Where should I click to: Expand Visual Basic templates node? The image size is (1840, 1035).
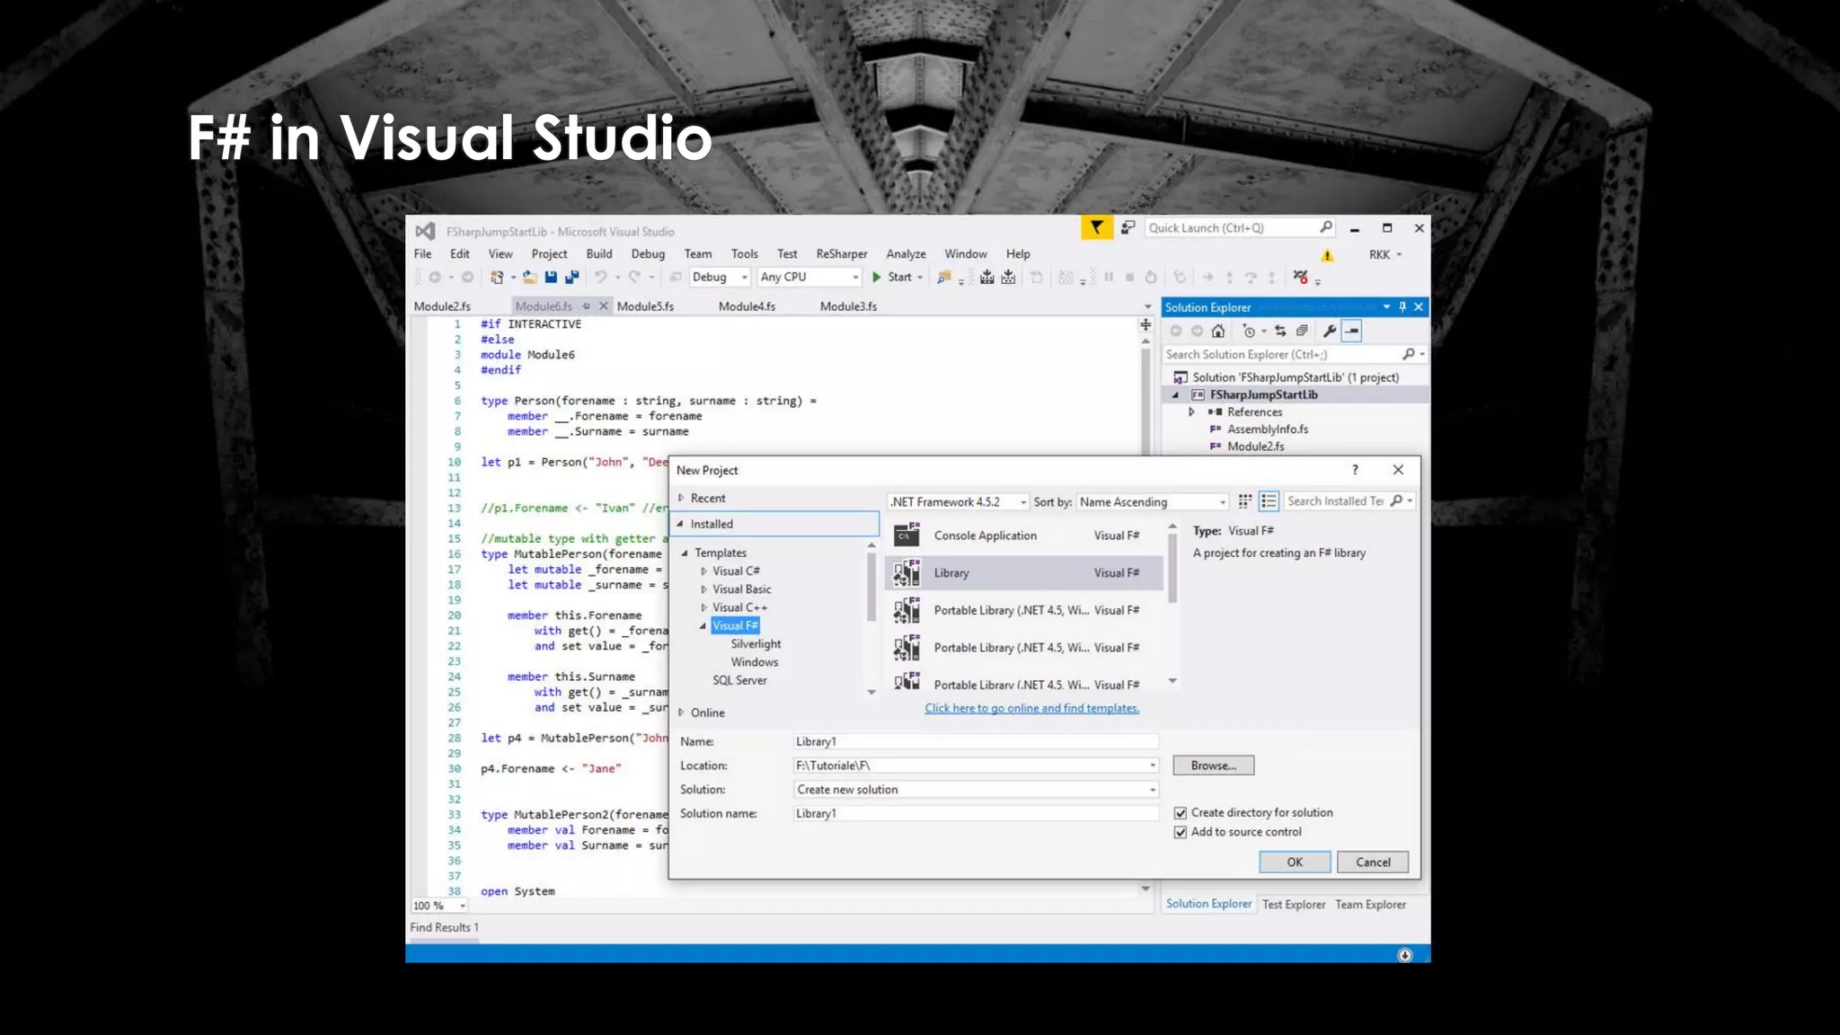click(x=704, y=589)
